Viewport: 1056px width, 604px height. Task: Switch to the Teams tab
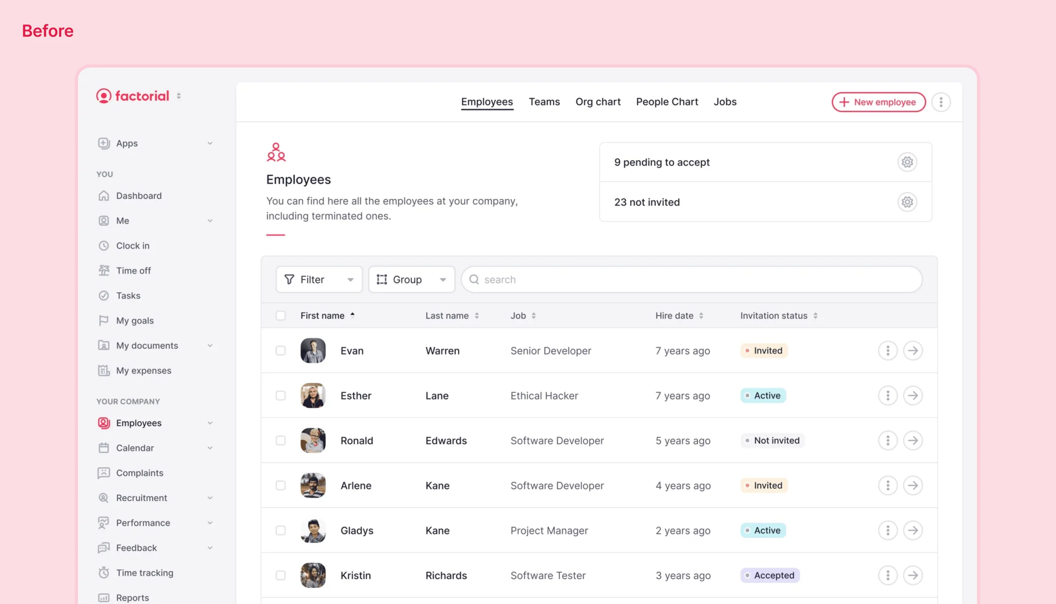coord(544,102)
